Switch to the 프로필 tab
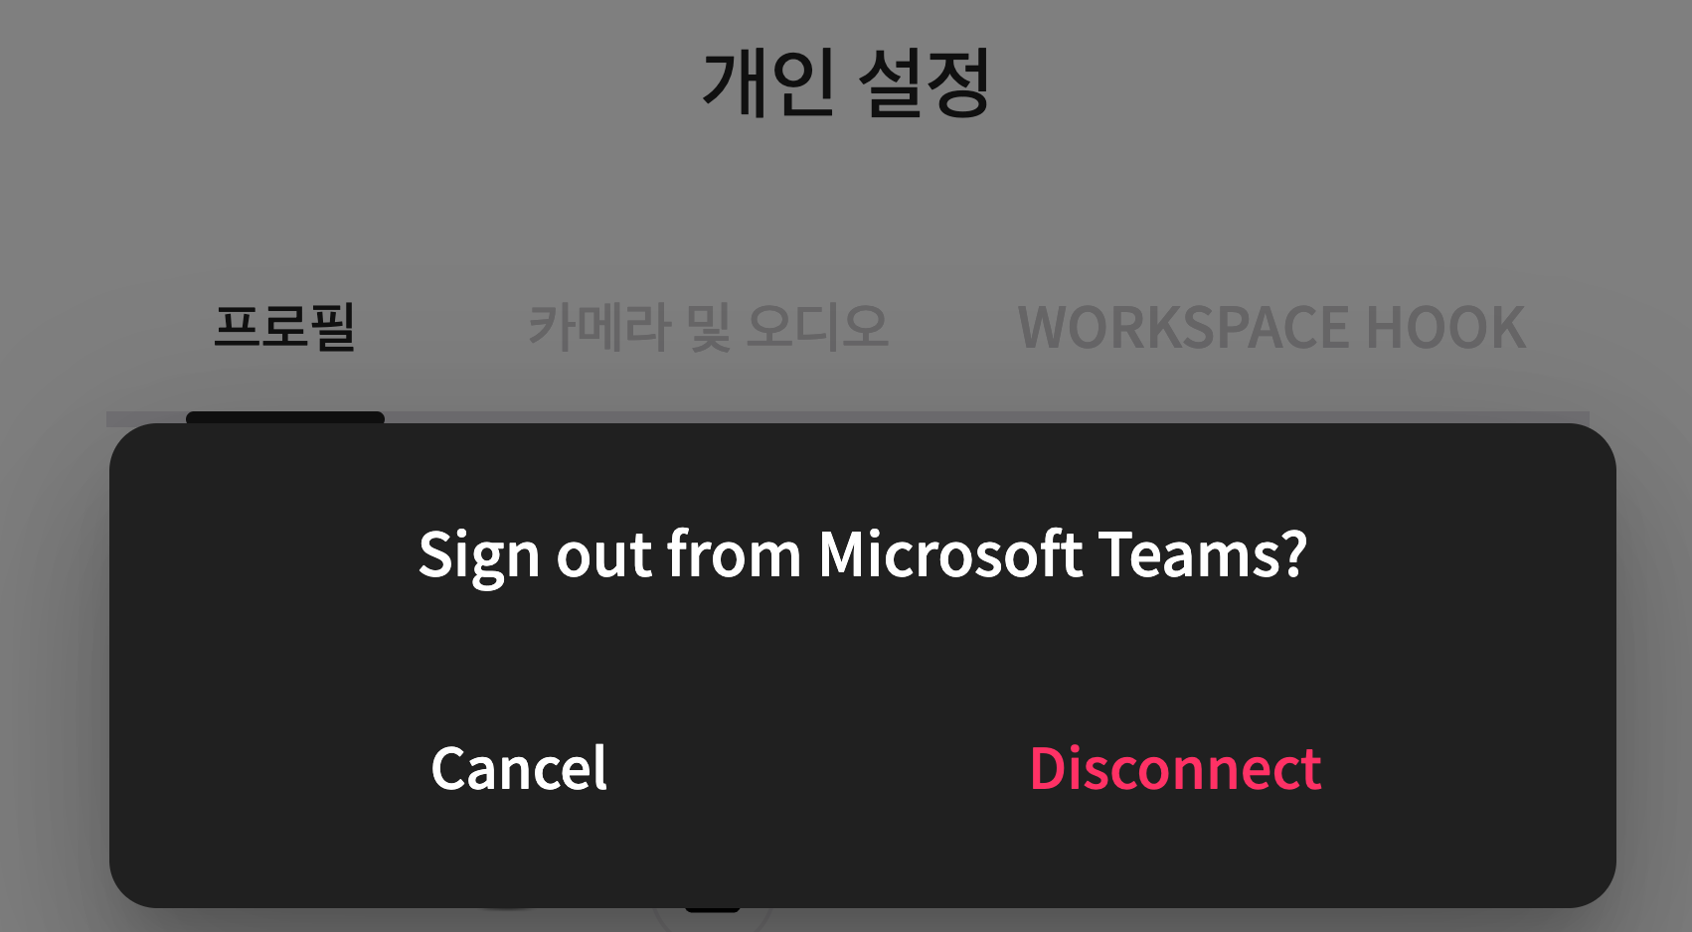This screenshot has height=932, width=1692. 284,327
